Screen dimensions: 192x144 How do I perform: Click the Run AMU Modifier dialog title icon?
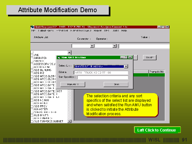(59, 57)
